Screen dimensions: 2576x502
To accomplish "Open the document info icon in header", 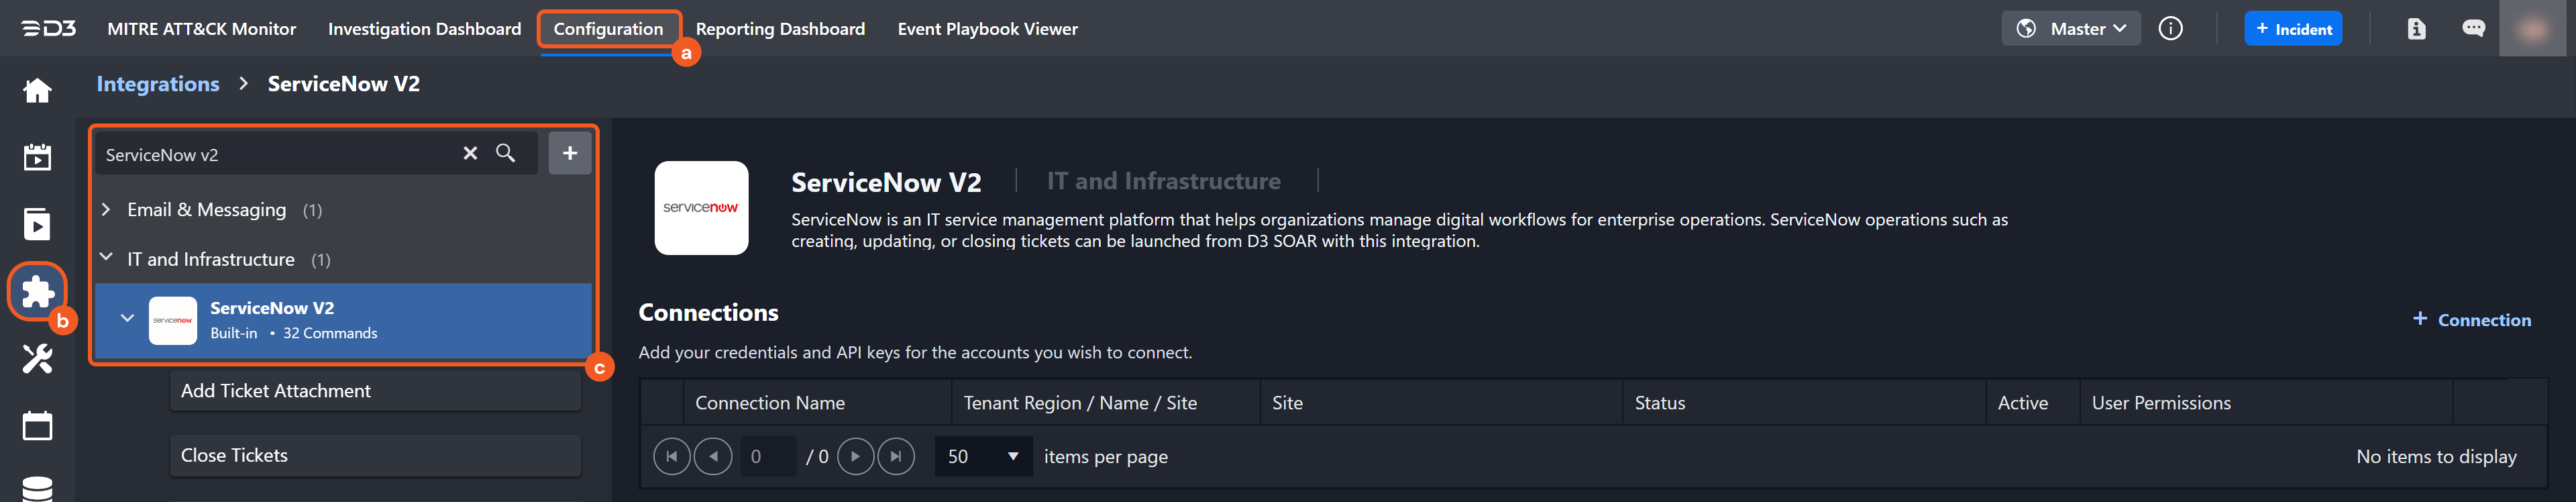I will [x=2416, y=29].
